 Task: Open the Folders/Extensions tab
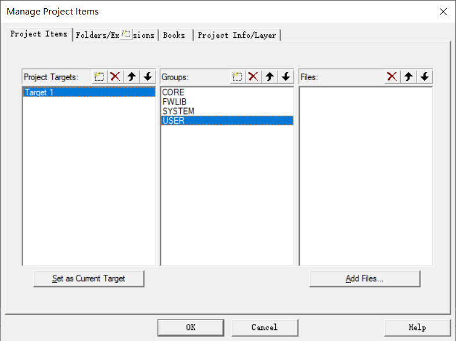115,35
